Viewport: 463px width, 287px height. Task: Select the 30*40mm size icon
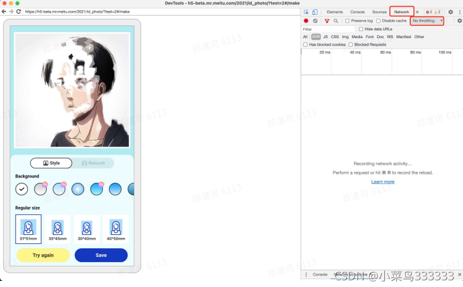tap(87, 229)
